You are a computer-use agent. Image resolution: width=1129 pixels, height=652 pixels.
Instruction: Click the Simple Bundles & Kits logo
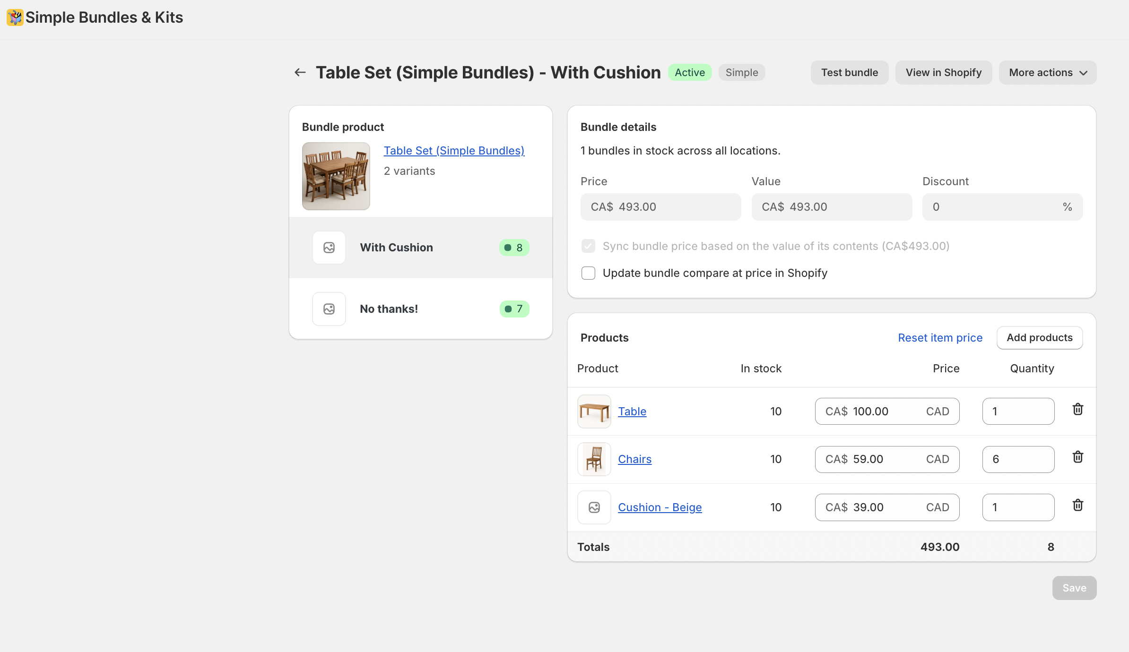click(x=15, y=17)
